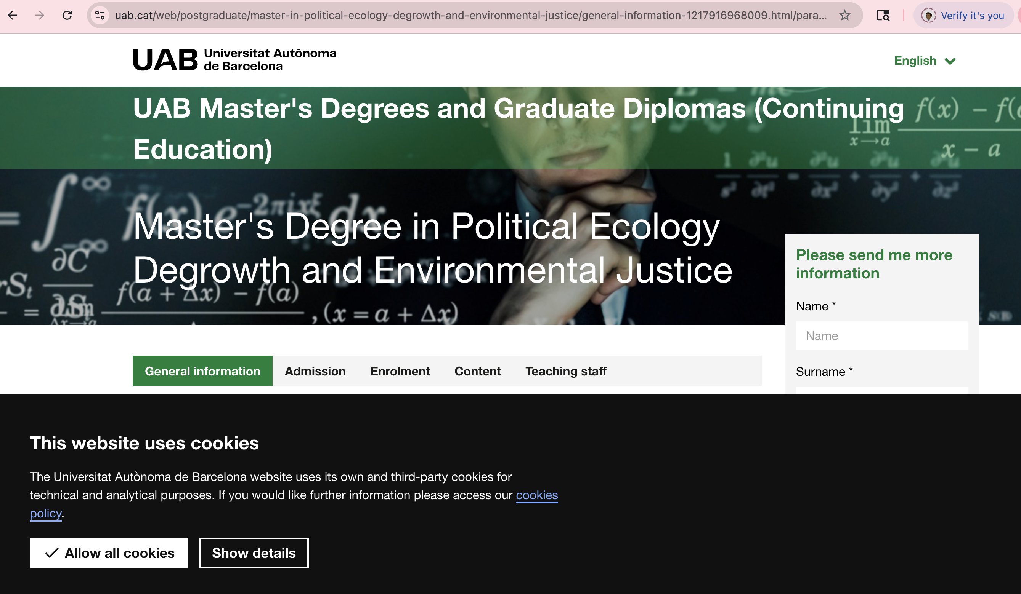Reload the page with the refresh icon
The width and height of the screenshot is (1021, 594).
point(67,15)
